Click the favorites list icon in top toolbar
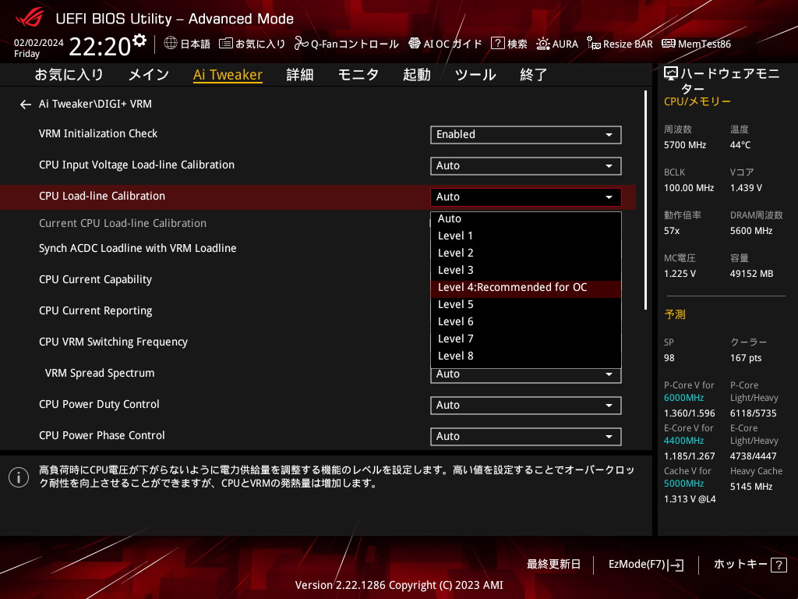The width and height of the screenshot is (798, 599). click(225, 44)
